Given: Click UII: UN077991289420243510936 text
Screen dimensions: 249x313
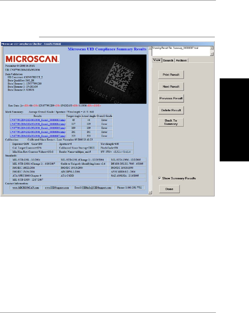Looking at the screenshot, I should coord(23,70).
